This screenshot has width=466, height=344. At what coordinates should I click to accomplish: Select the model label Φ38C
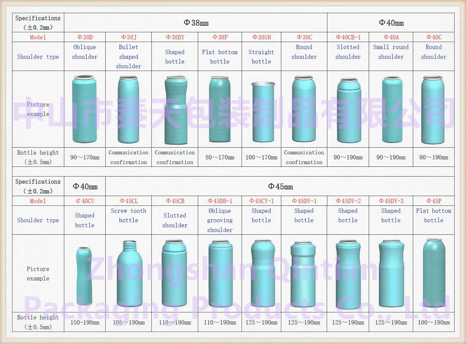coord(304,37)
